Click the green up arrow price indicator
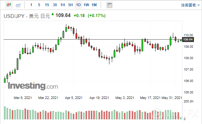 (x=53, y=14)
